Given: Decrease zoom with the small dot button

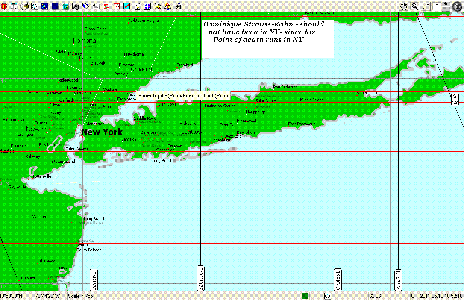Looking at the screenshot, I should point(446,9).
